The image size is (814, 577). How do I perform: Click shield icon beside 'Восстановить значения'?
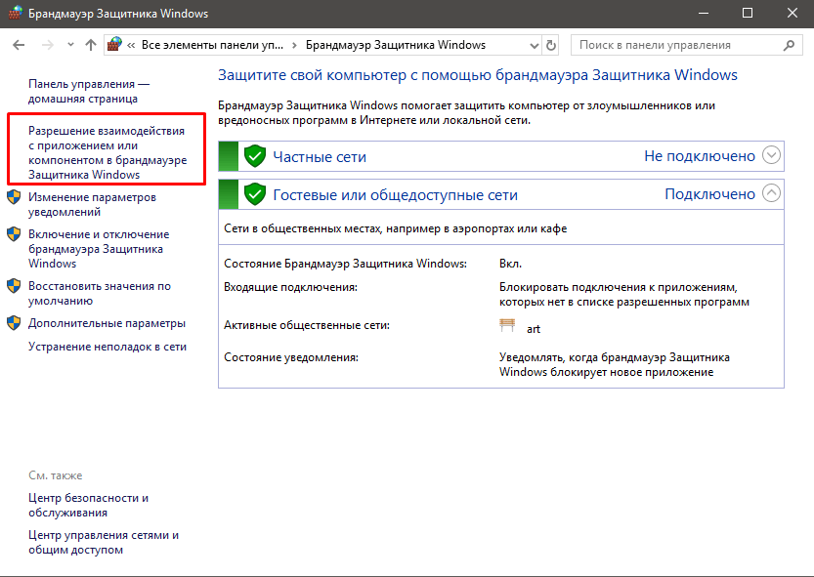pyautogui.click(x=14, y=286)
